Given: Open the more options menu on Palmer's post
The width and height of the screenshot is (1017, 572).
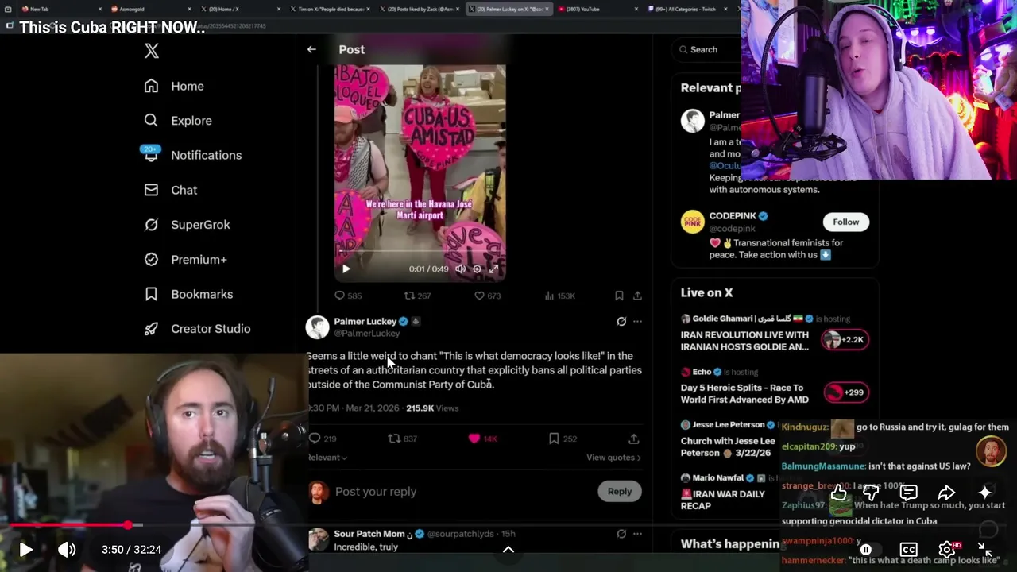Looking at the screenshot, I should [x=637, y=322].
